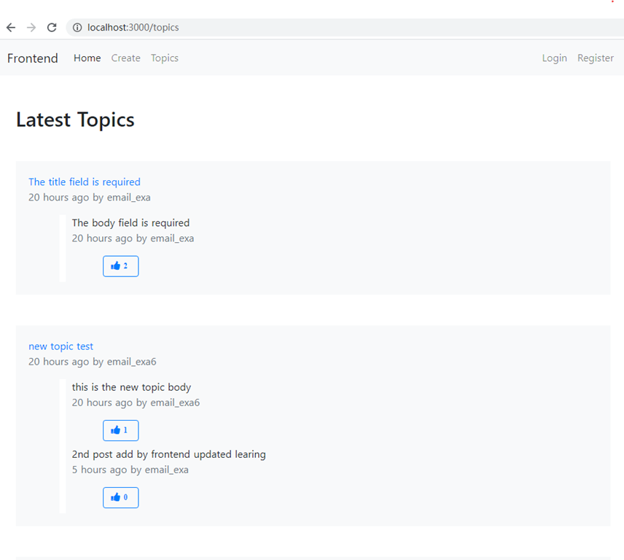The height and width of the screenshot is (560, 624).
Task: Click 'this is the new topic body' post
Action: pyautogui.click(x=131, y=387)
